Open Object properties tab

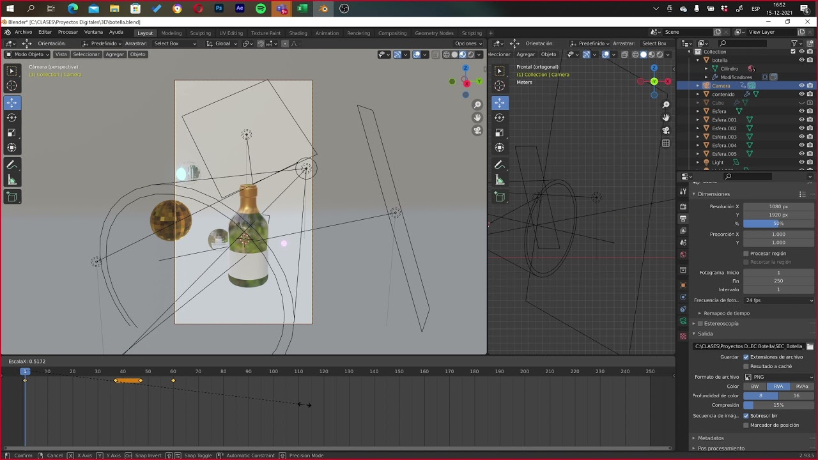tap(683, 285)
